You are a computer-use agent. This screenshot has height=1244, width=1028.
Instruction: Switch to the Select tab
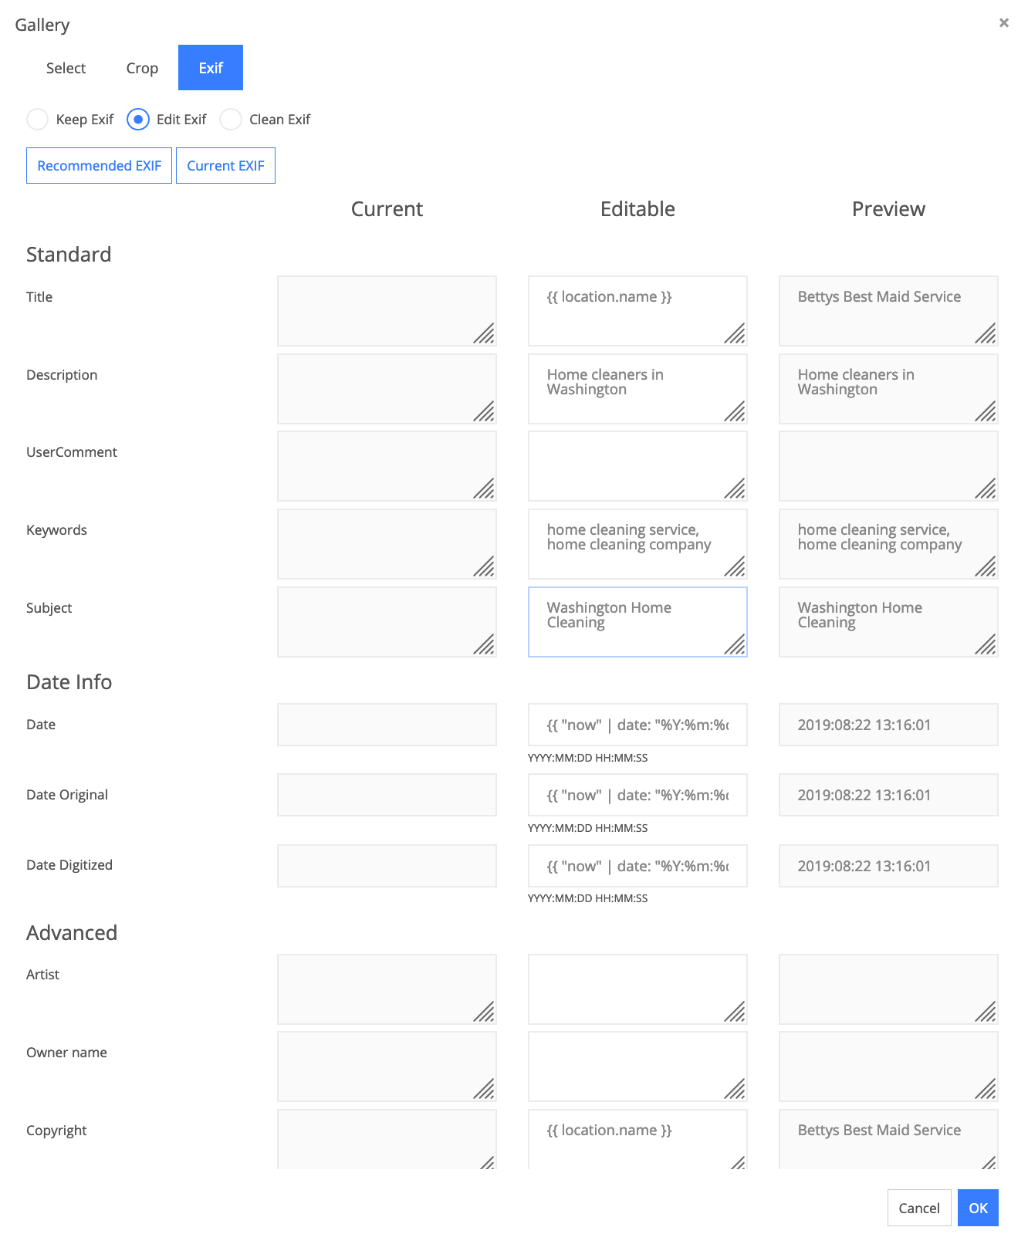tap(66, 68)
